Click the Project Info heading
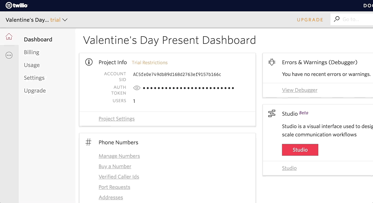Image resolution: width=373 pixels, height=203 pixels. 113,62
